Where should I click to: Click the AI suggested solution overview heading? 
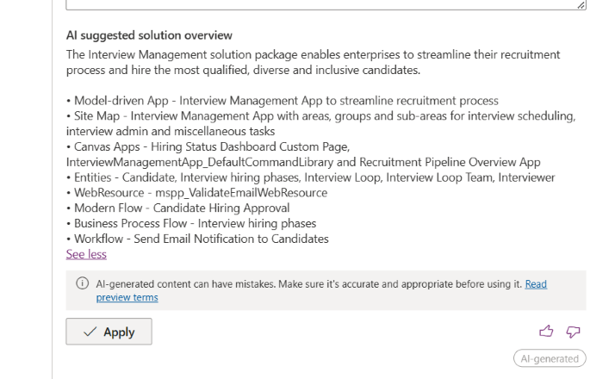[x=149, y=35]
